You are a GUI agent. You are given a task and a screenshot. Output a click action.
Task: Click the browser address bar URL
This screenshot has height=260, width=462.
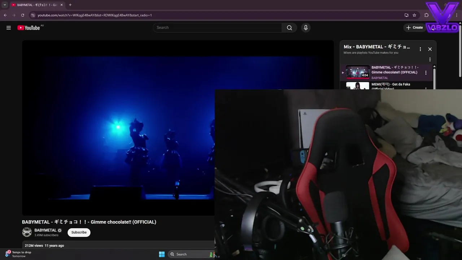pos(95,15)
